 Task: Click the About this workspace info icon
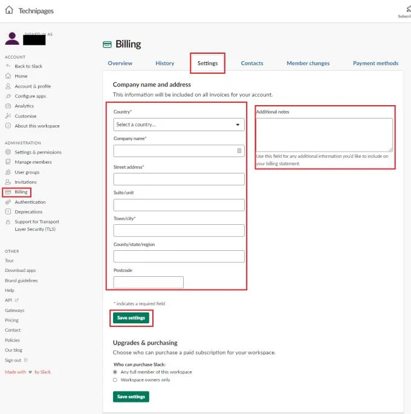click(x=8, y=126)
